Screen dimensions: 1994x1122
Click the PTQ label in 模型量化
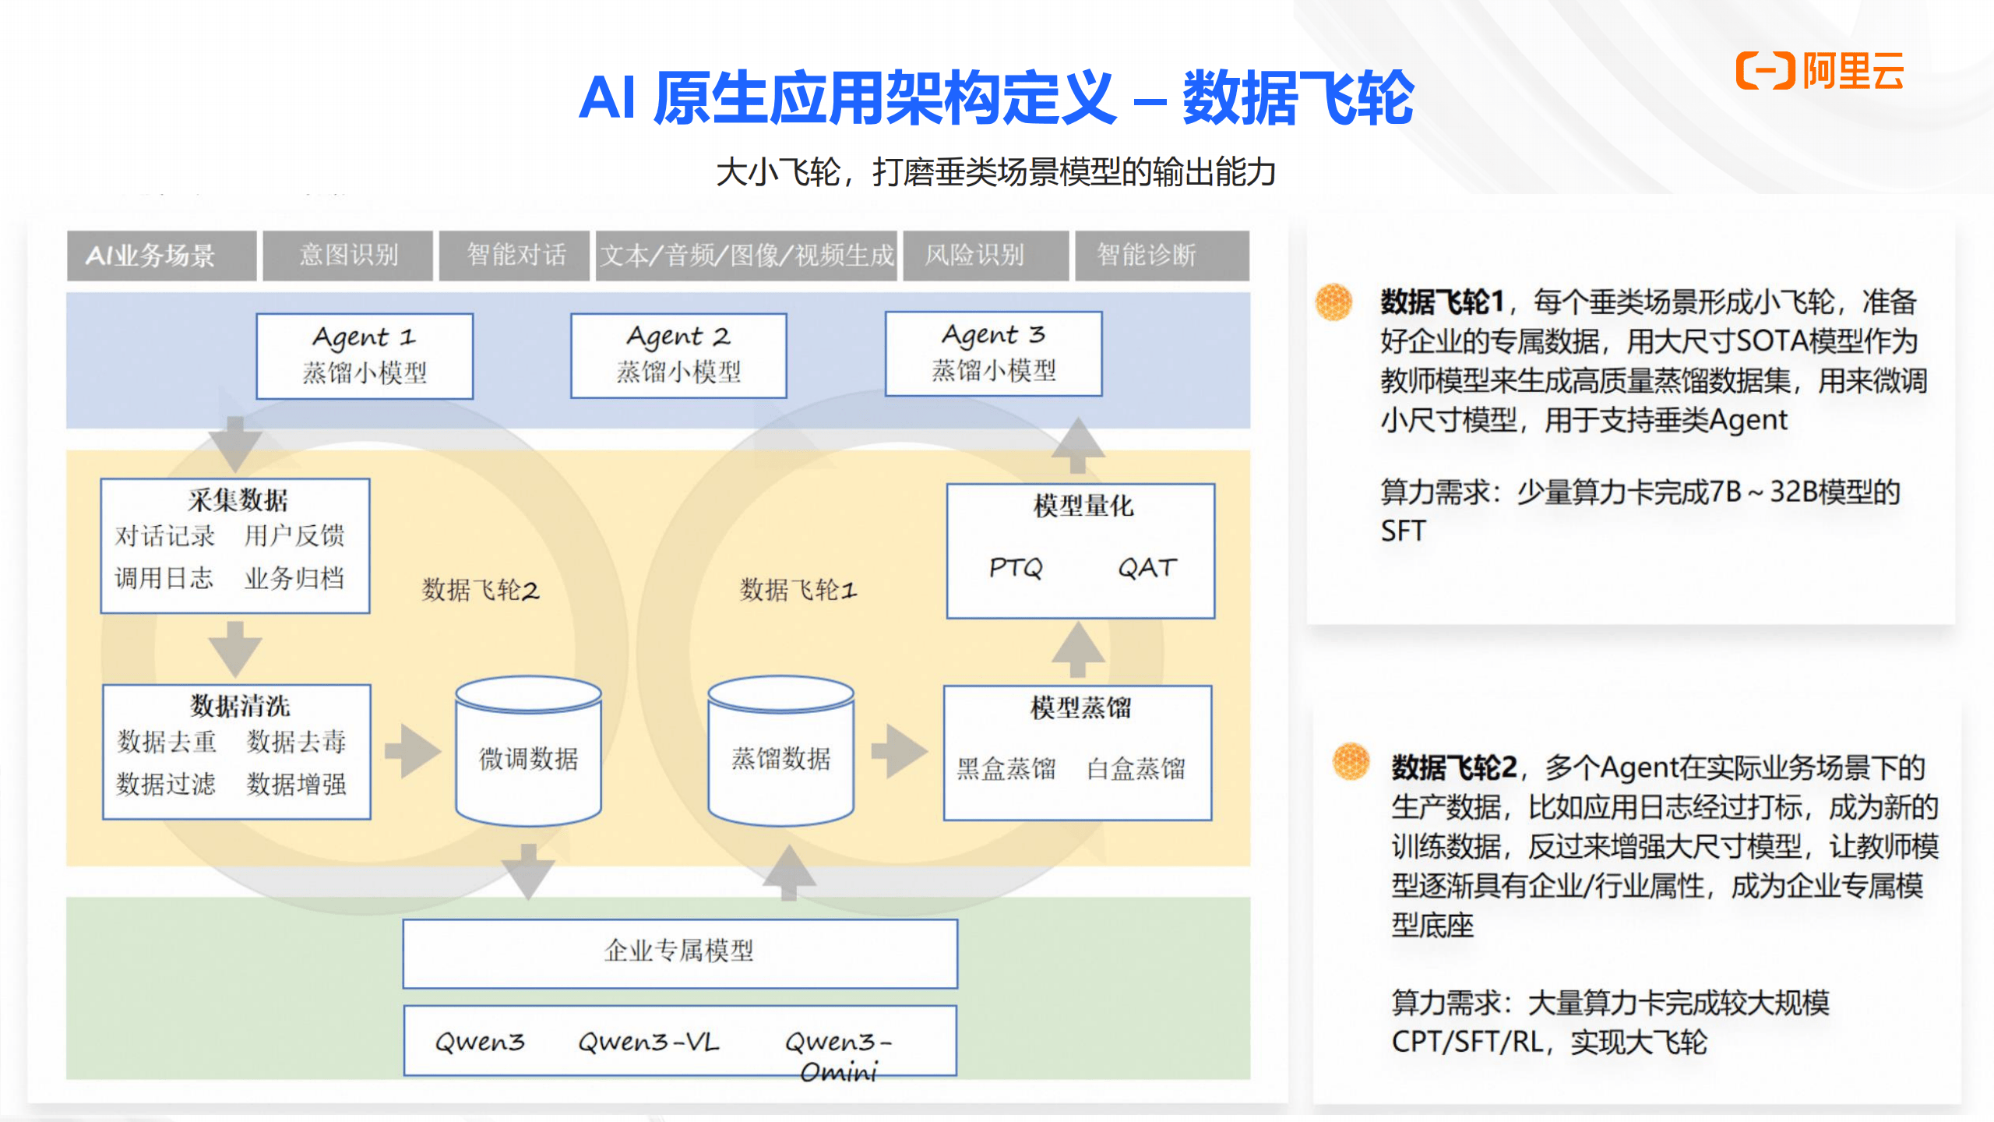click(1016, 567)
